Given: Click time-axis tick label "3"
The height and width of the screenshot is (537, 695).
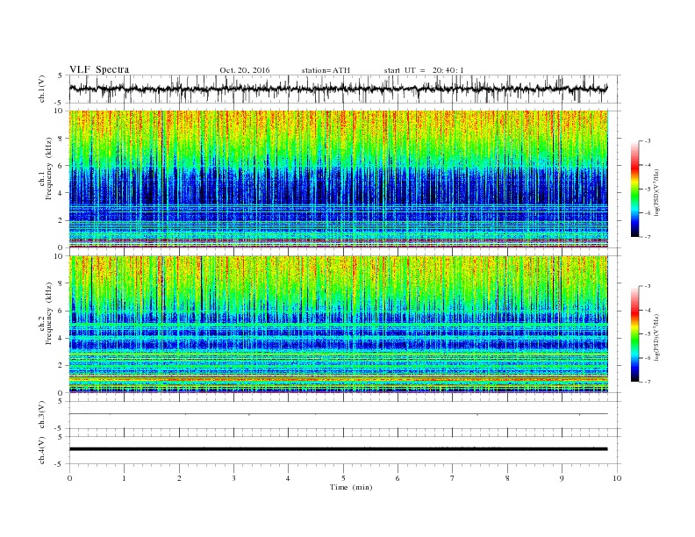Looking at the screenshot, I should (233, 478).
